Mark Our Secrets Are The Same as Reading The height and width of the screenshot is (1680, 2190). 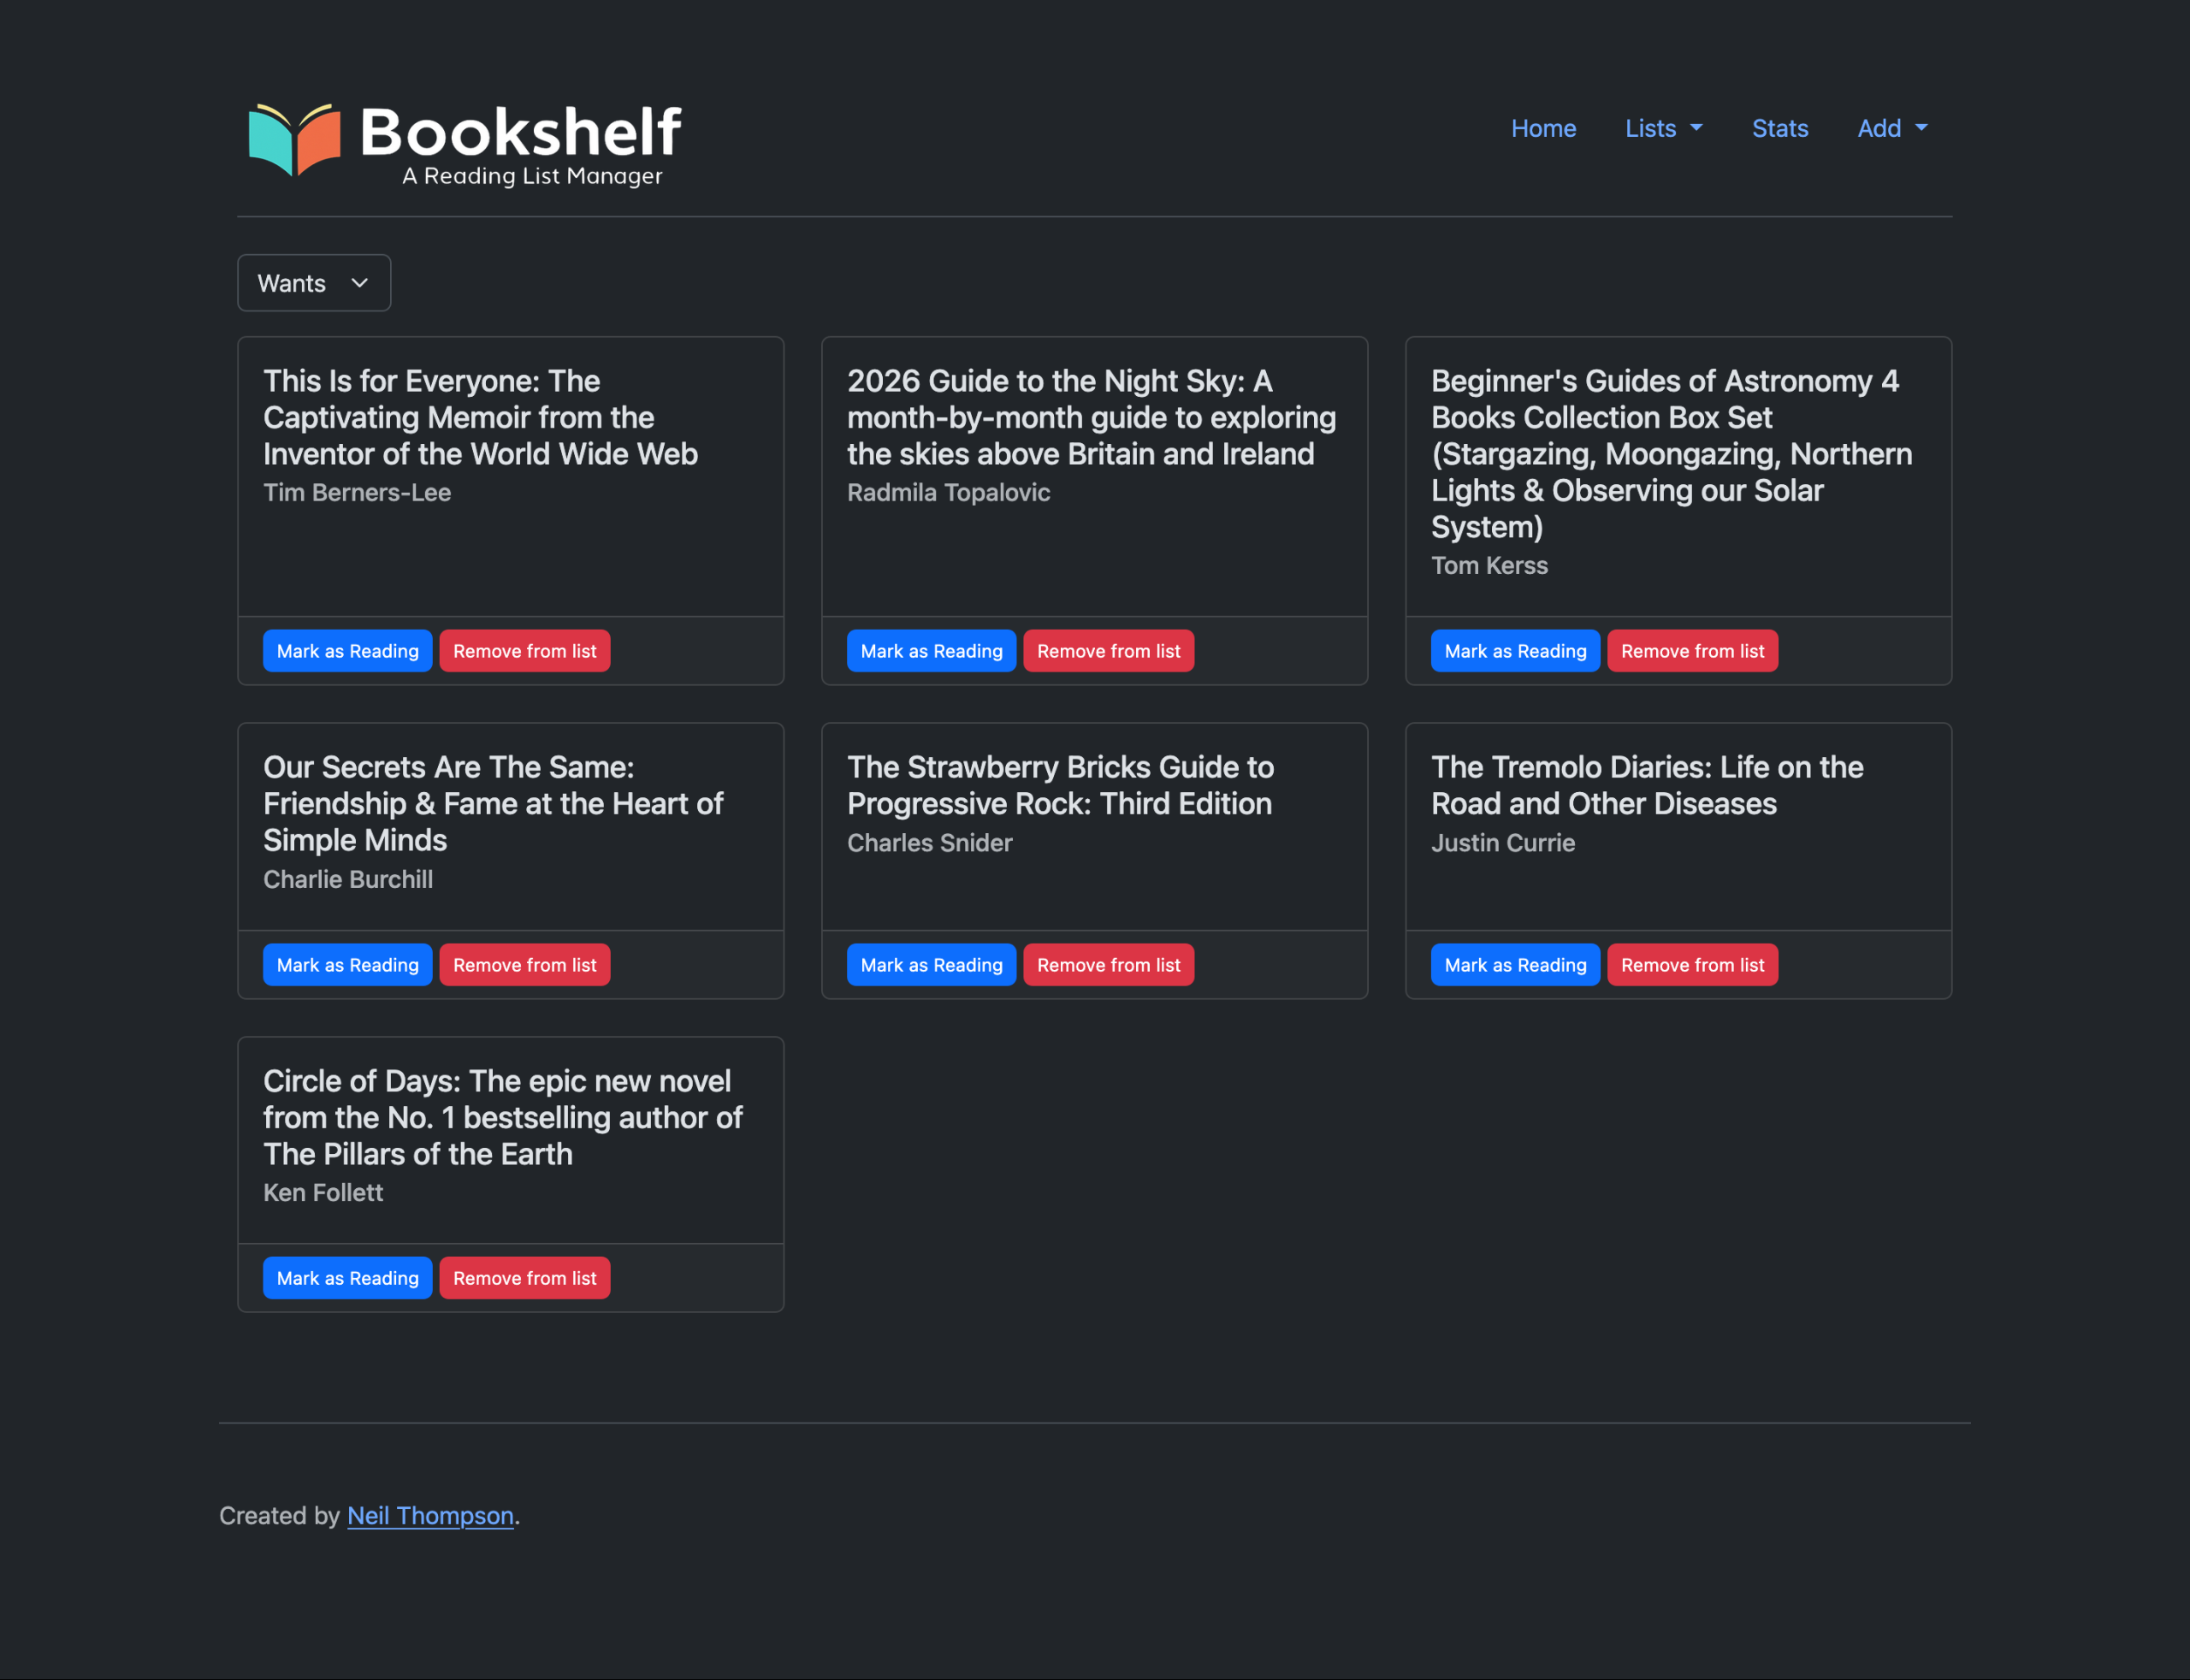(347, 965)
